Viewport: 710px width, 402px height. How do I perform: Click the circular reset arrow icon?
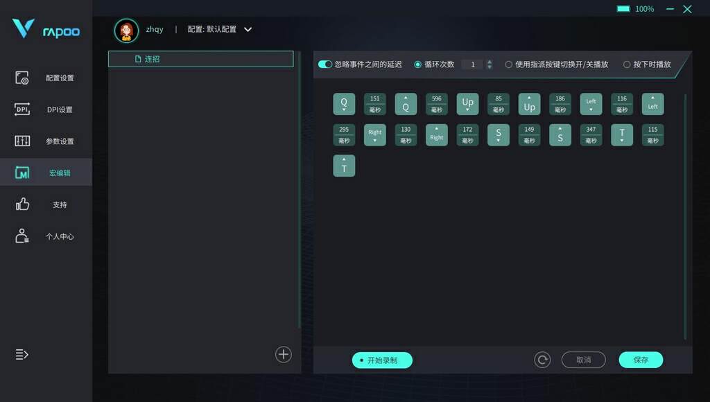(542, 360)
